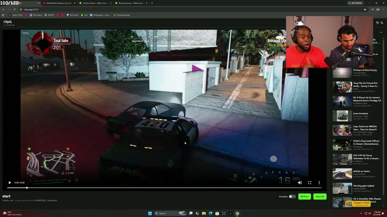The image size is (387, 217).
Task: Open queue filter settings icon
Action: 382,23
